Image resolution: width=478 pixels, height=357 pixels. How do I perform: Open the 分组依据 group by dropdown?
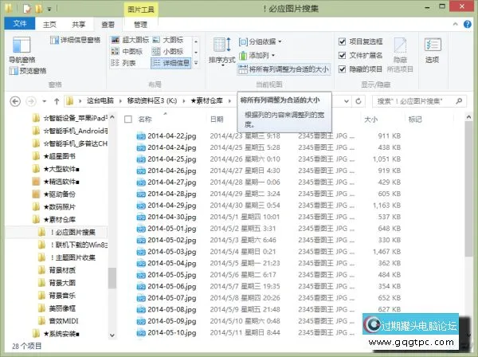click(x=261, y=41)
